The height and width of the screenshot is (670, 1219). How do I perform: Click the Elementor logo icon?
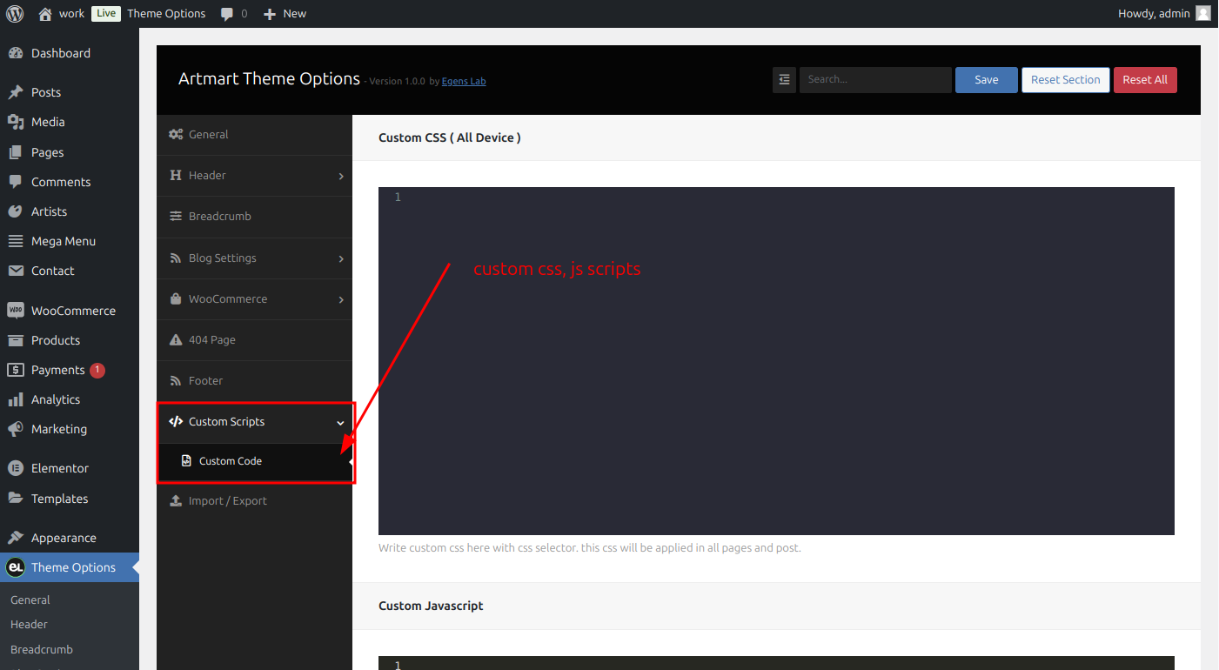(x=16, y=468)
